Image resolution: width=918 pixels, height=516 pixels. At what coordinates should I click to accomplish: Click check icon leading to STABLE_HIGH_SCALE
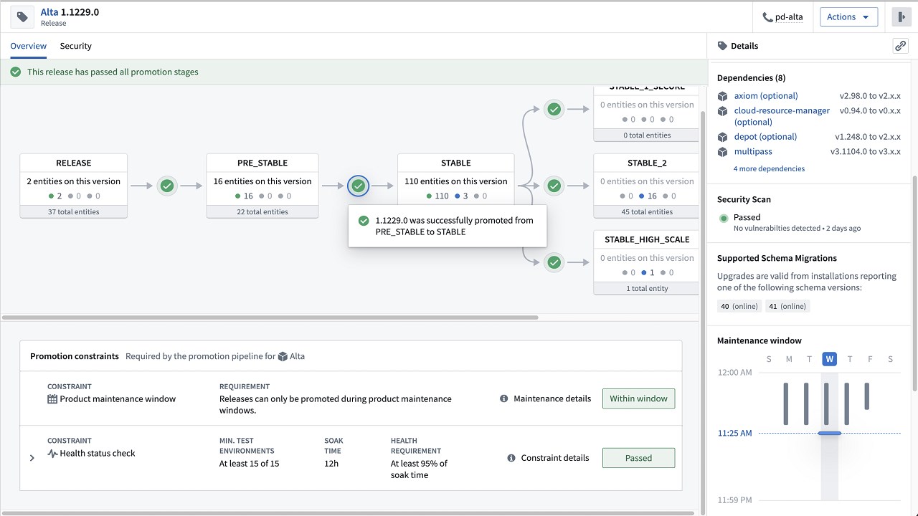554,262
